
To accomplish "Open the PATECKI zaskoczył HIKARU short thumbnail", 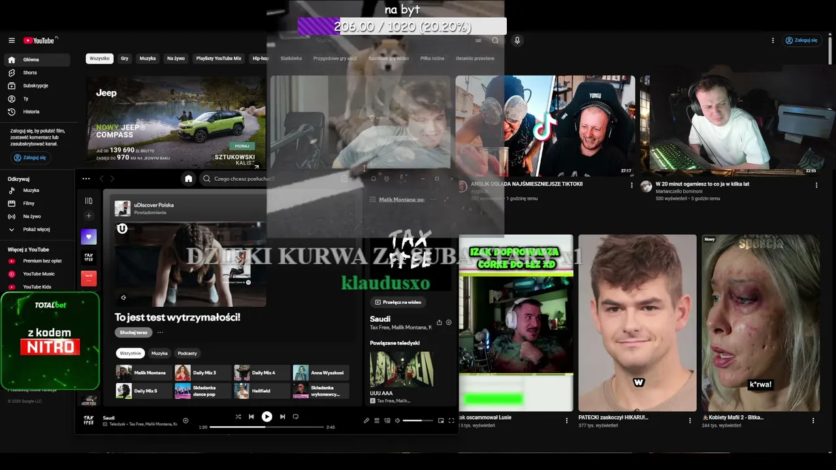I will [x=637, y=323].
